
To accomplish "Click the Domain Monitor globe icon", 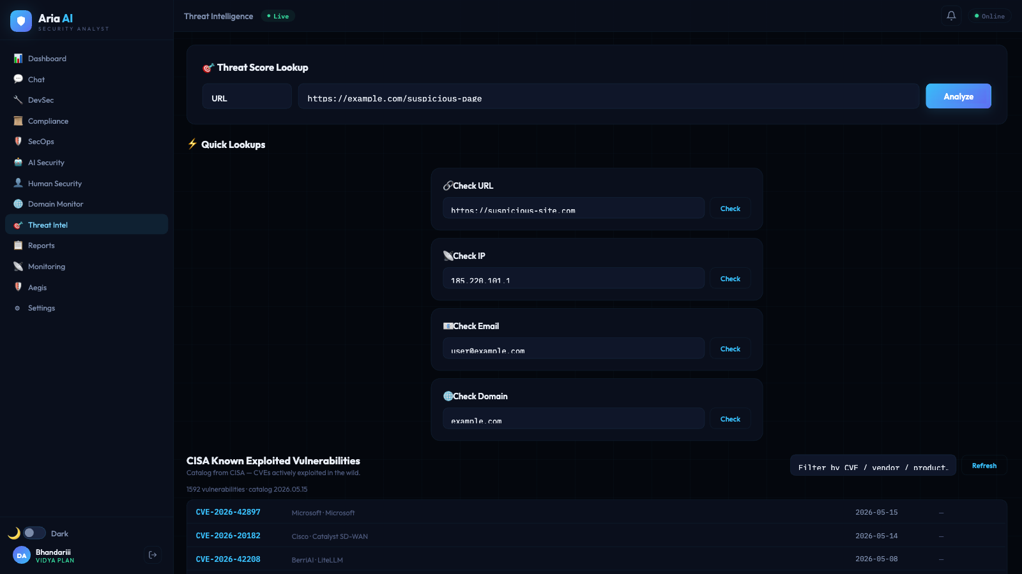I will [18, 204].
